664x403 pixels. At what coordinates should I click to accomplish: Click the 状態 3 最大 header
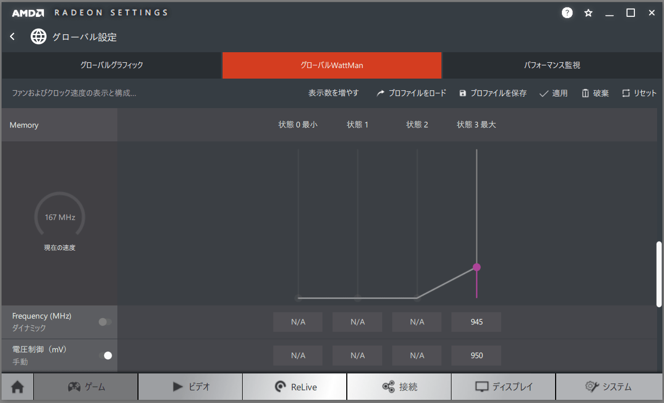tap(477, 125)
